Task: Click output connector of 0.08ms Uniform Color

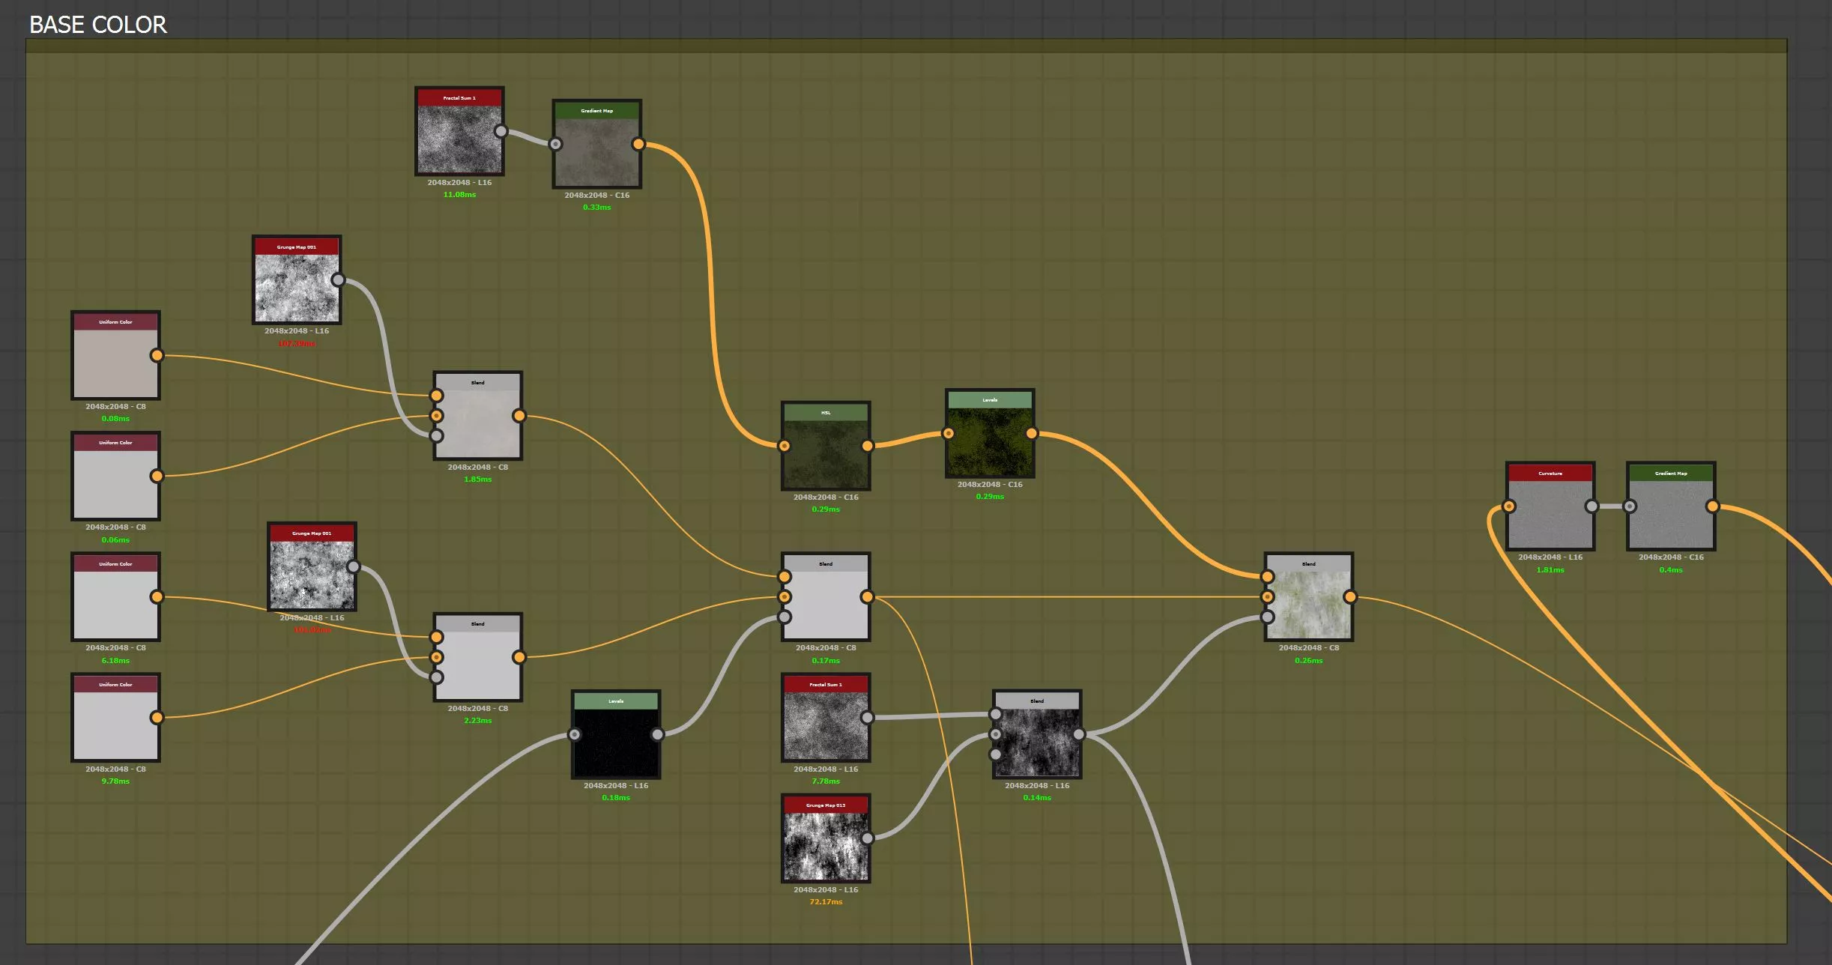Action: point(157,355)
